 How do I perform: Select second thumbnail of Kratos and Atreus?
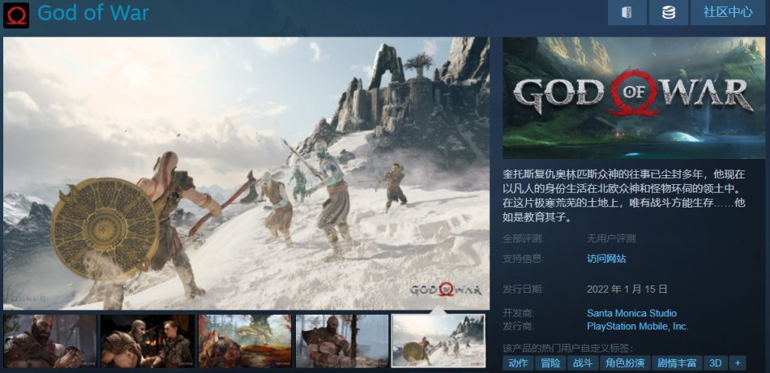(x=148, y=341)
